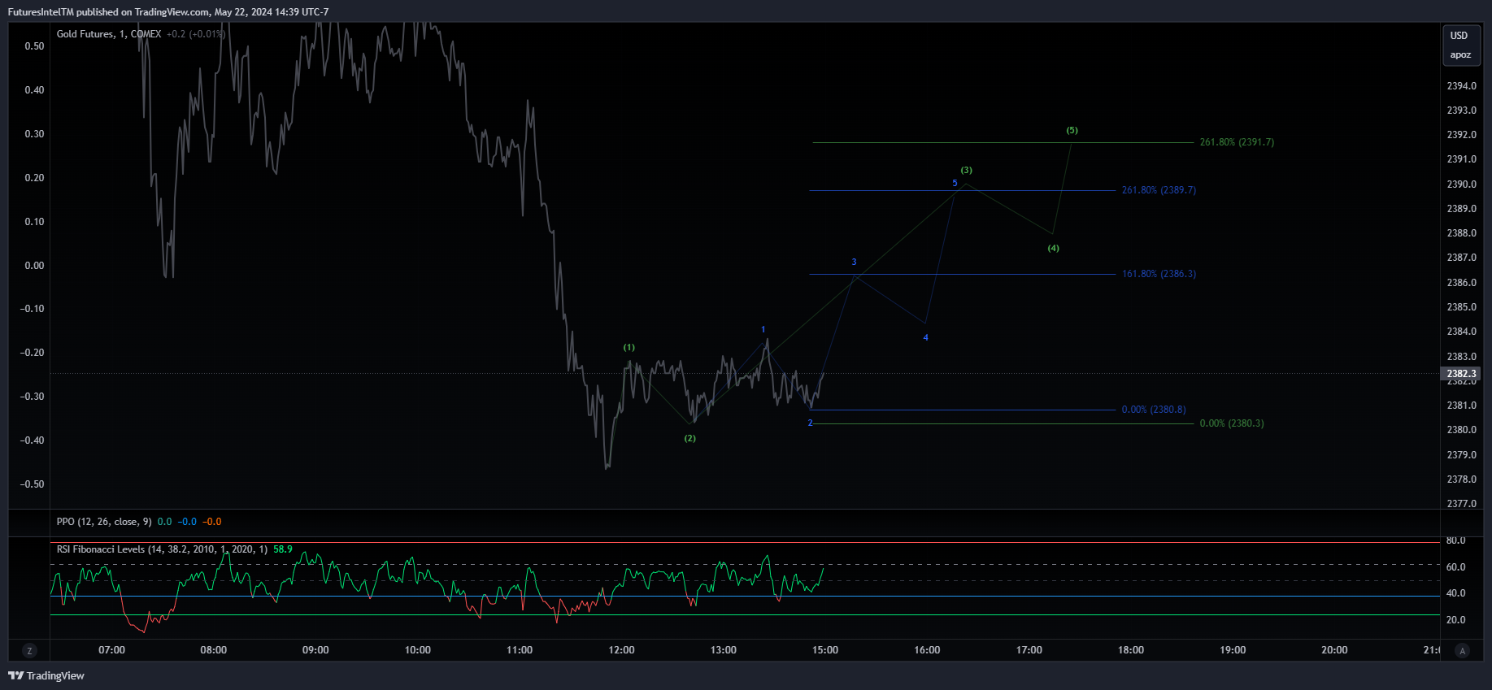Select the Gold Futures, 1, COMEX title

click(x=109, y=34)
